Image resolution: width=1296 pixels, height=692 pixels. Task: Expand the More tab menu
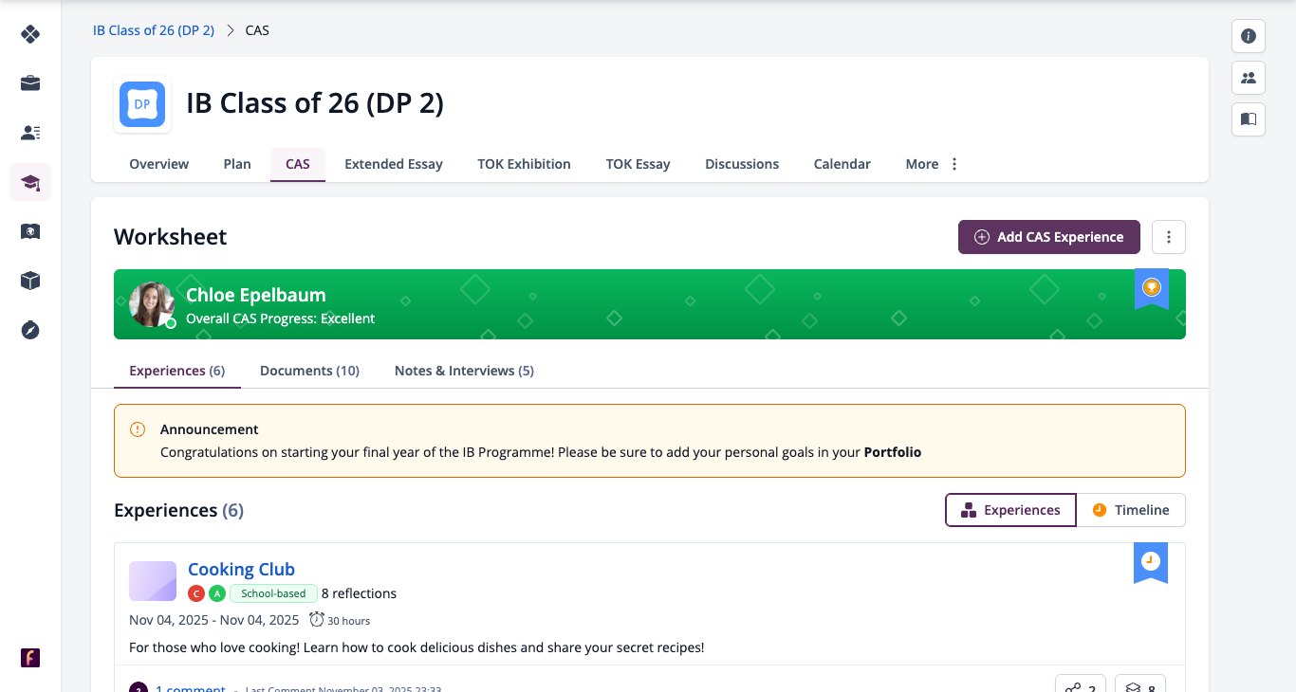click(x=933, y=164)
